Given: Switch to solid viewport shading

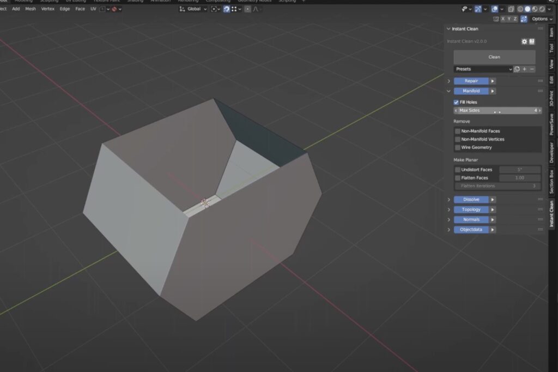Looking at the screenshot, I should coord(527,9).
